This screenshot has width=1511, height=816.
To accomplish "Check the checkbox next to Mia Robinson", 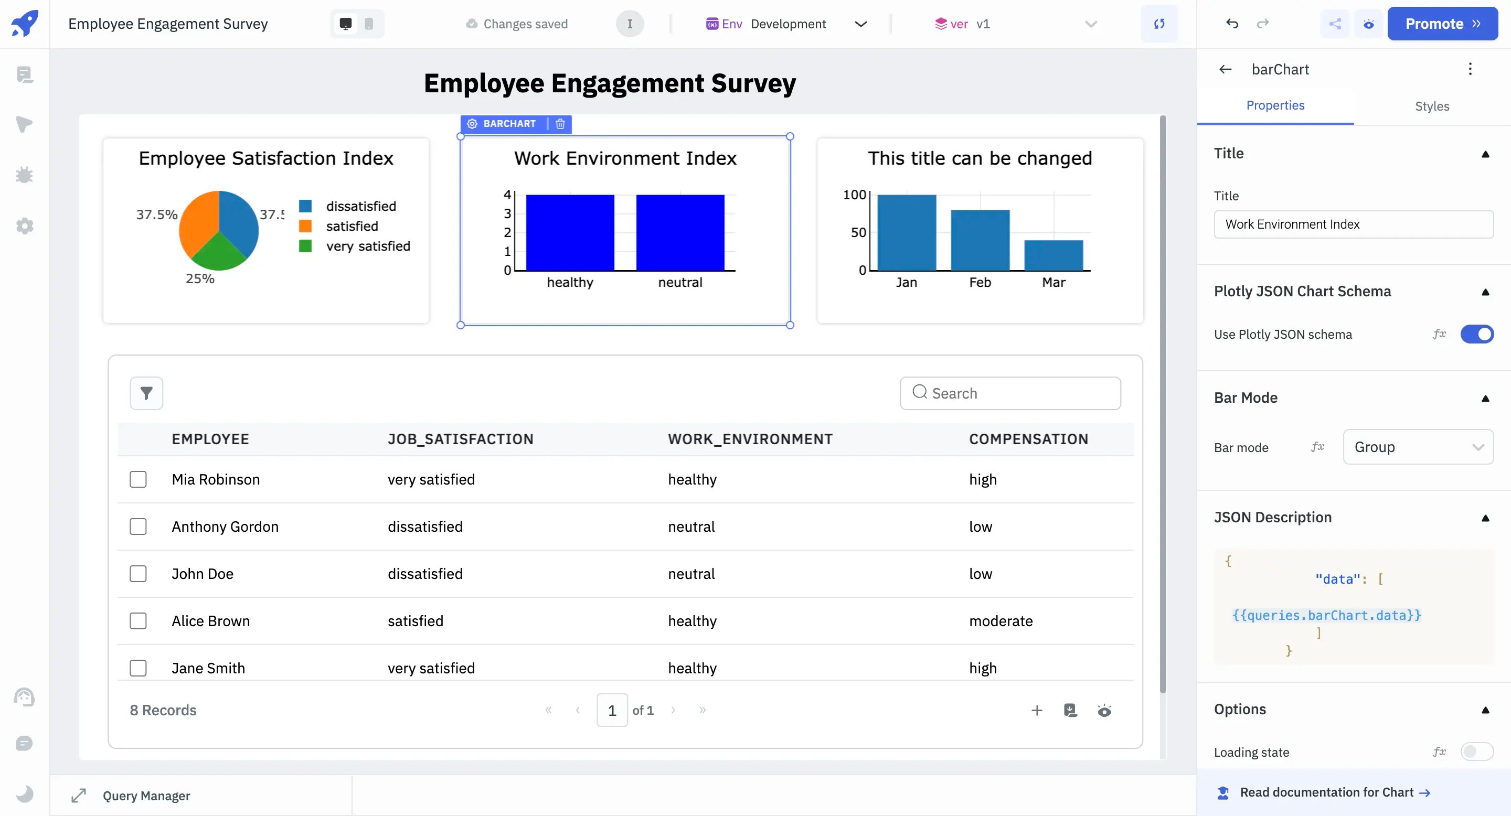I will point(139,479).
